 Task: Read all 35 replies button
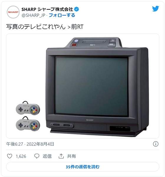(82, 167)
